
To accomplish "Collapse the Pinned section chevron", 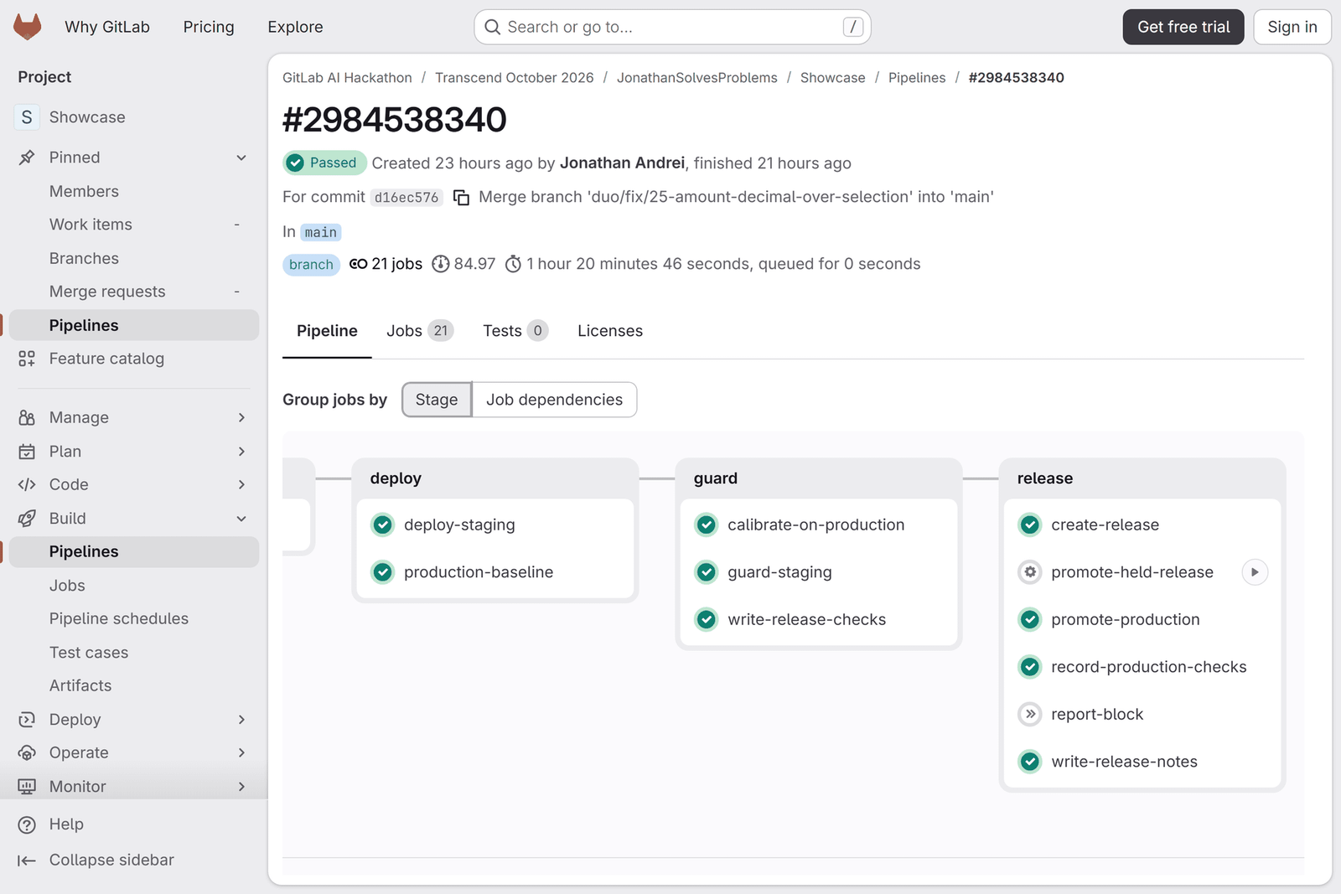I will [241, 158].
